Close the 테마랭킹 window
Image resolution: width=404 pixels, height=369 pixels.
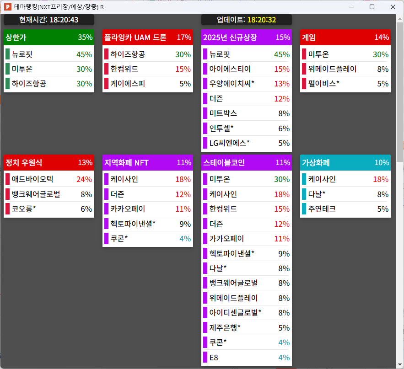pyautogui.click(x=393, y=7)
